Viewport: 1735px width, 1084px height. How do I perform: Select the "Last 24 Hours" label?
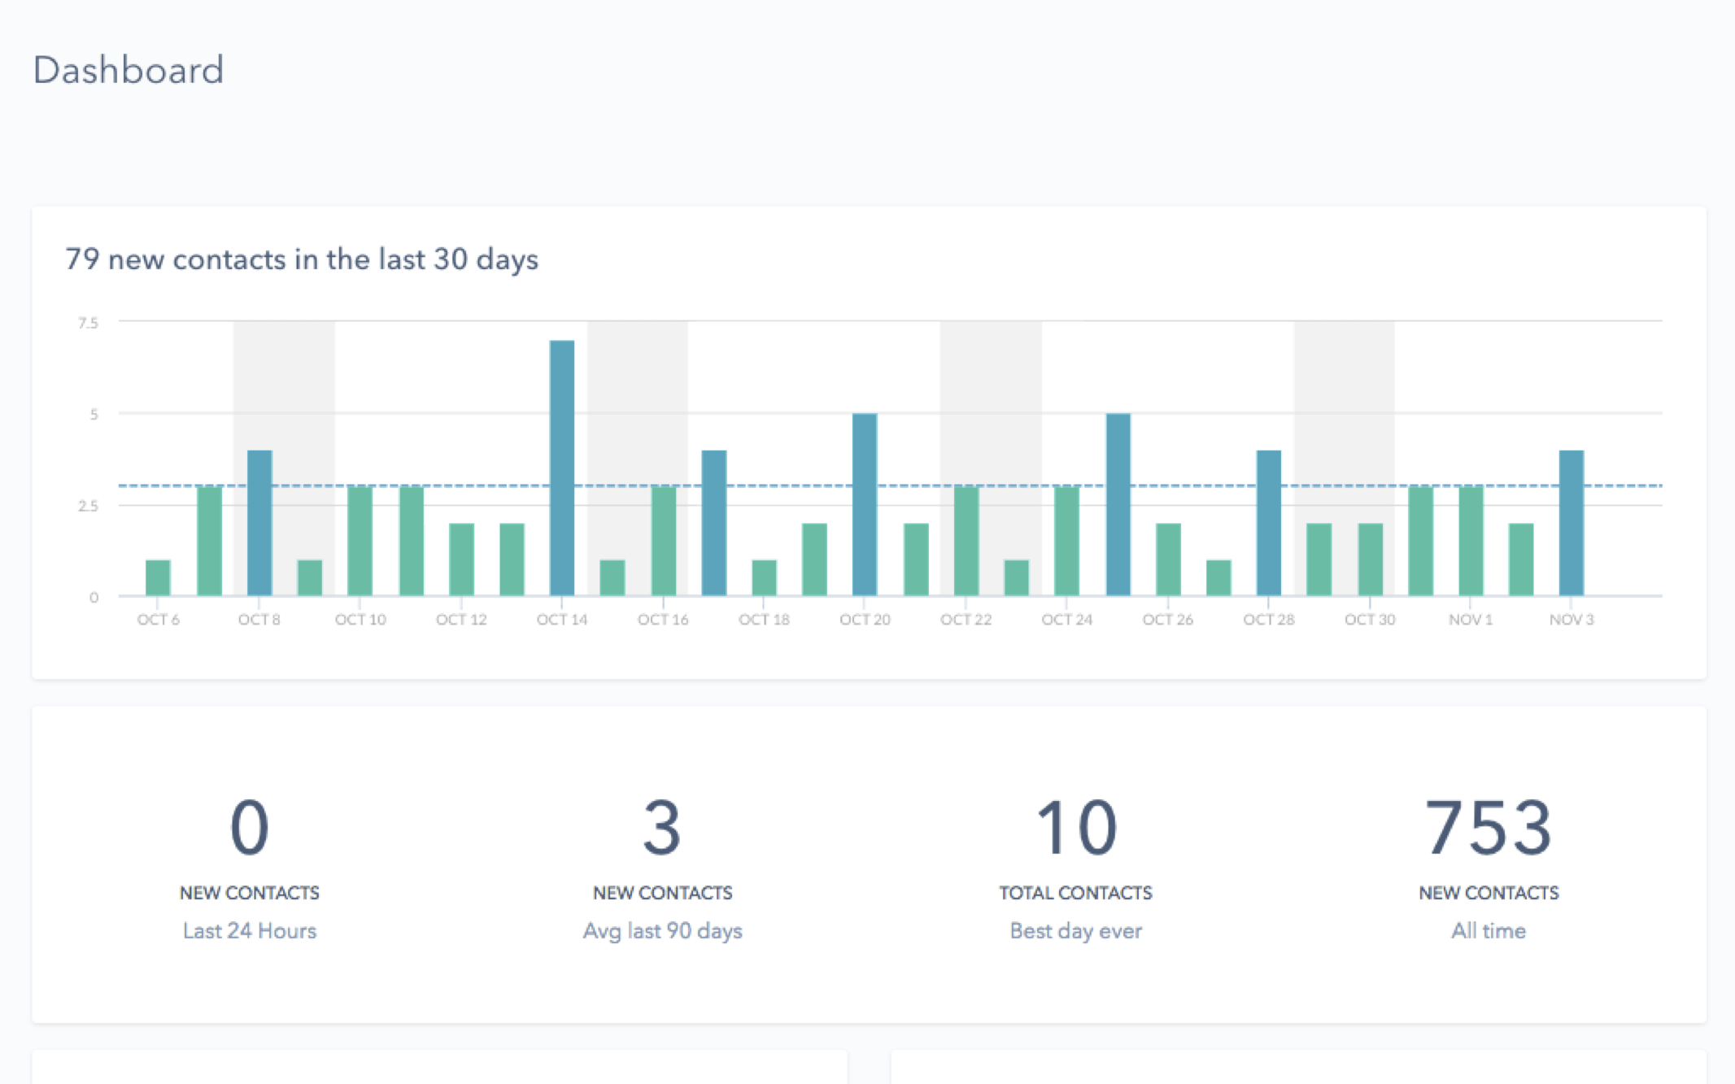tap(249, 930)
